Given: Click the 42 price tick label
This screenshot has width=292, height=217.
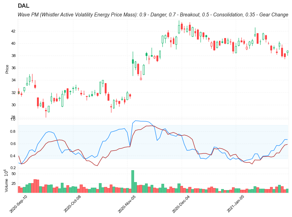Looking at the screenshot, I should (x=13, y=31).
